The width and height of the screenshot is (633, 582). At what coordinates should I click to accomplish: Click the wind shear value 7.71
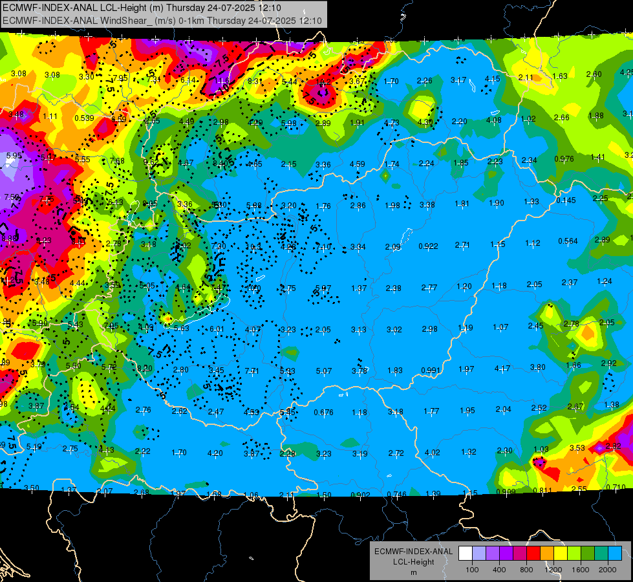coord(252,371)
